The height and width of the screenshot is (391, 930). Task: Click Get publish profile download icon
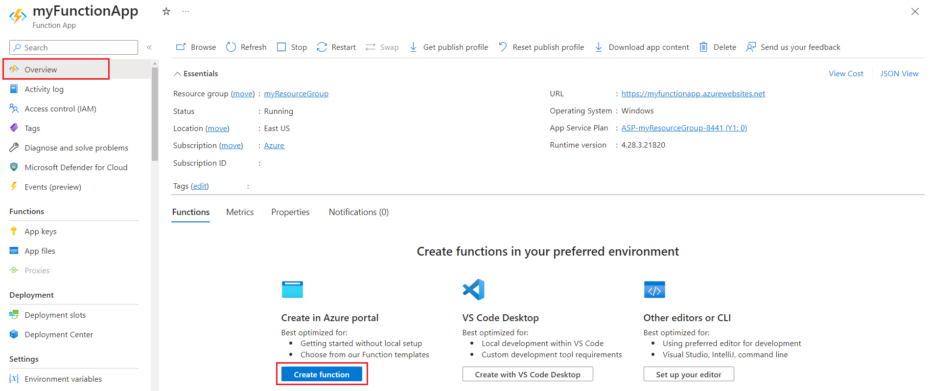click(414, 47)
